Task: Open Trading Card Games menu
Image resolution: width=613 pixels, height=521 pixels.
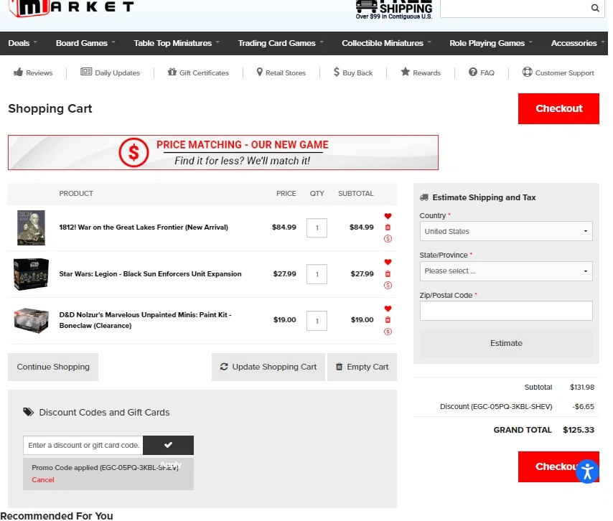Action: point(281,43)
